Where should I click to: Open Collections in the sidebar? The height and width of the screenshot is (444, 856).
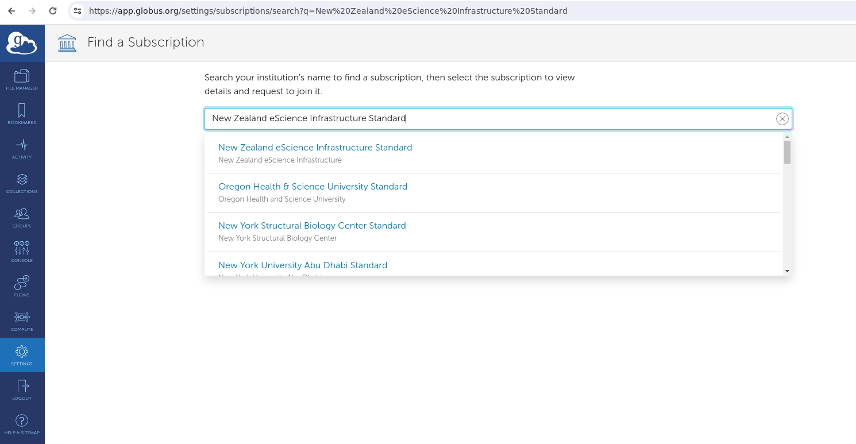pyautogui.click(x=22, y=183)
